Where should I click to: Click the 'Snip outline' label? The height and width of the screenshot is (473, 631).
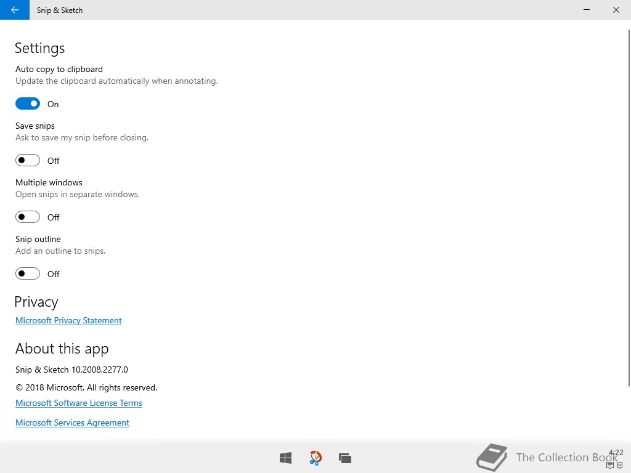pos(38,240)
